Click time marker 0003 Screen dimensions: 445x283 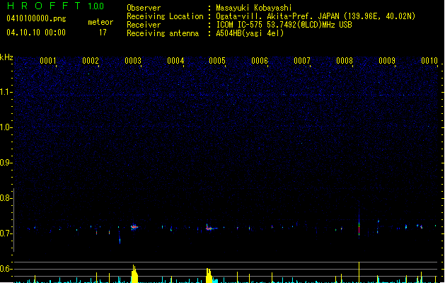[133, 60]
